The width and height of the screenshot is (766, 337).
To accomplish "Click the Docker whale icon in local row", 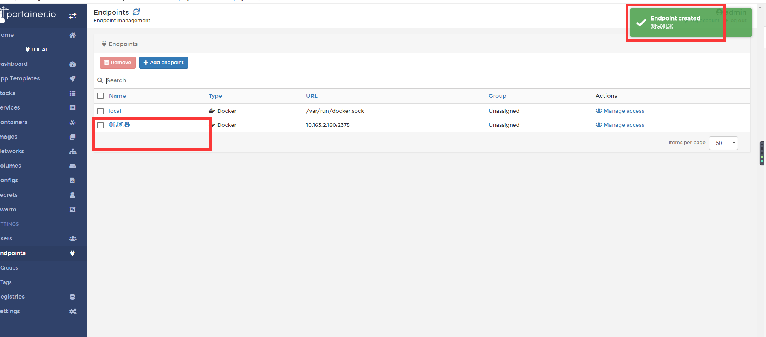I will click(x=211, y=111).
